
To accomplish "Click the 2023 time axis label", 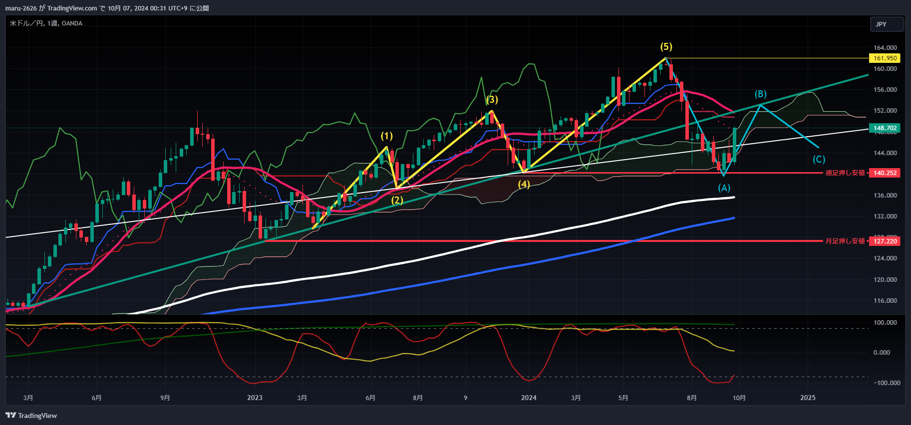I will click(255, 398).
